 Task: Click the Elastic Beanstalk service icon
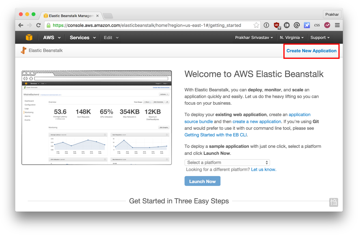point(24,51)
